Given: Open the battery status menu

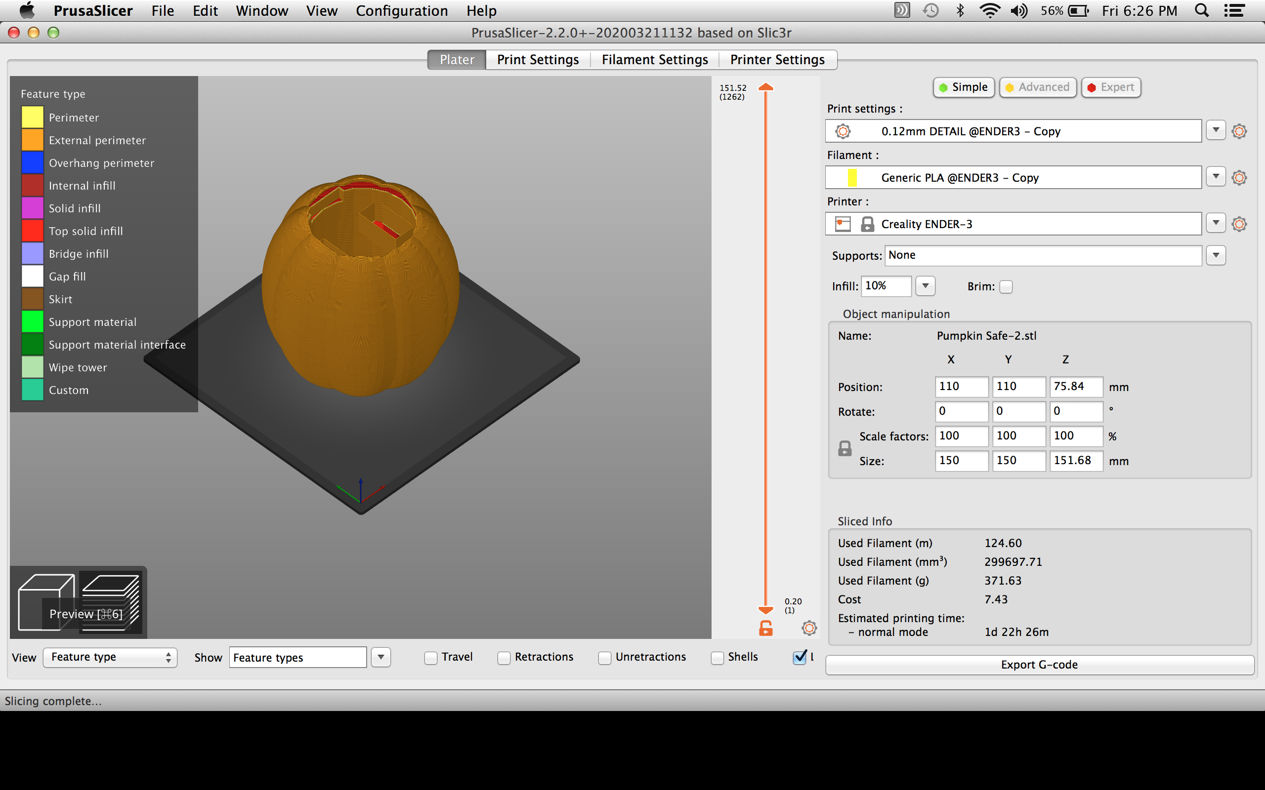Looking at the screenshot, I should [1064, 10].
